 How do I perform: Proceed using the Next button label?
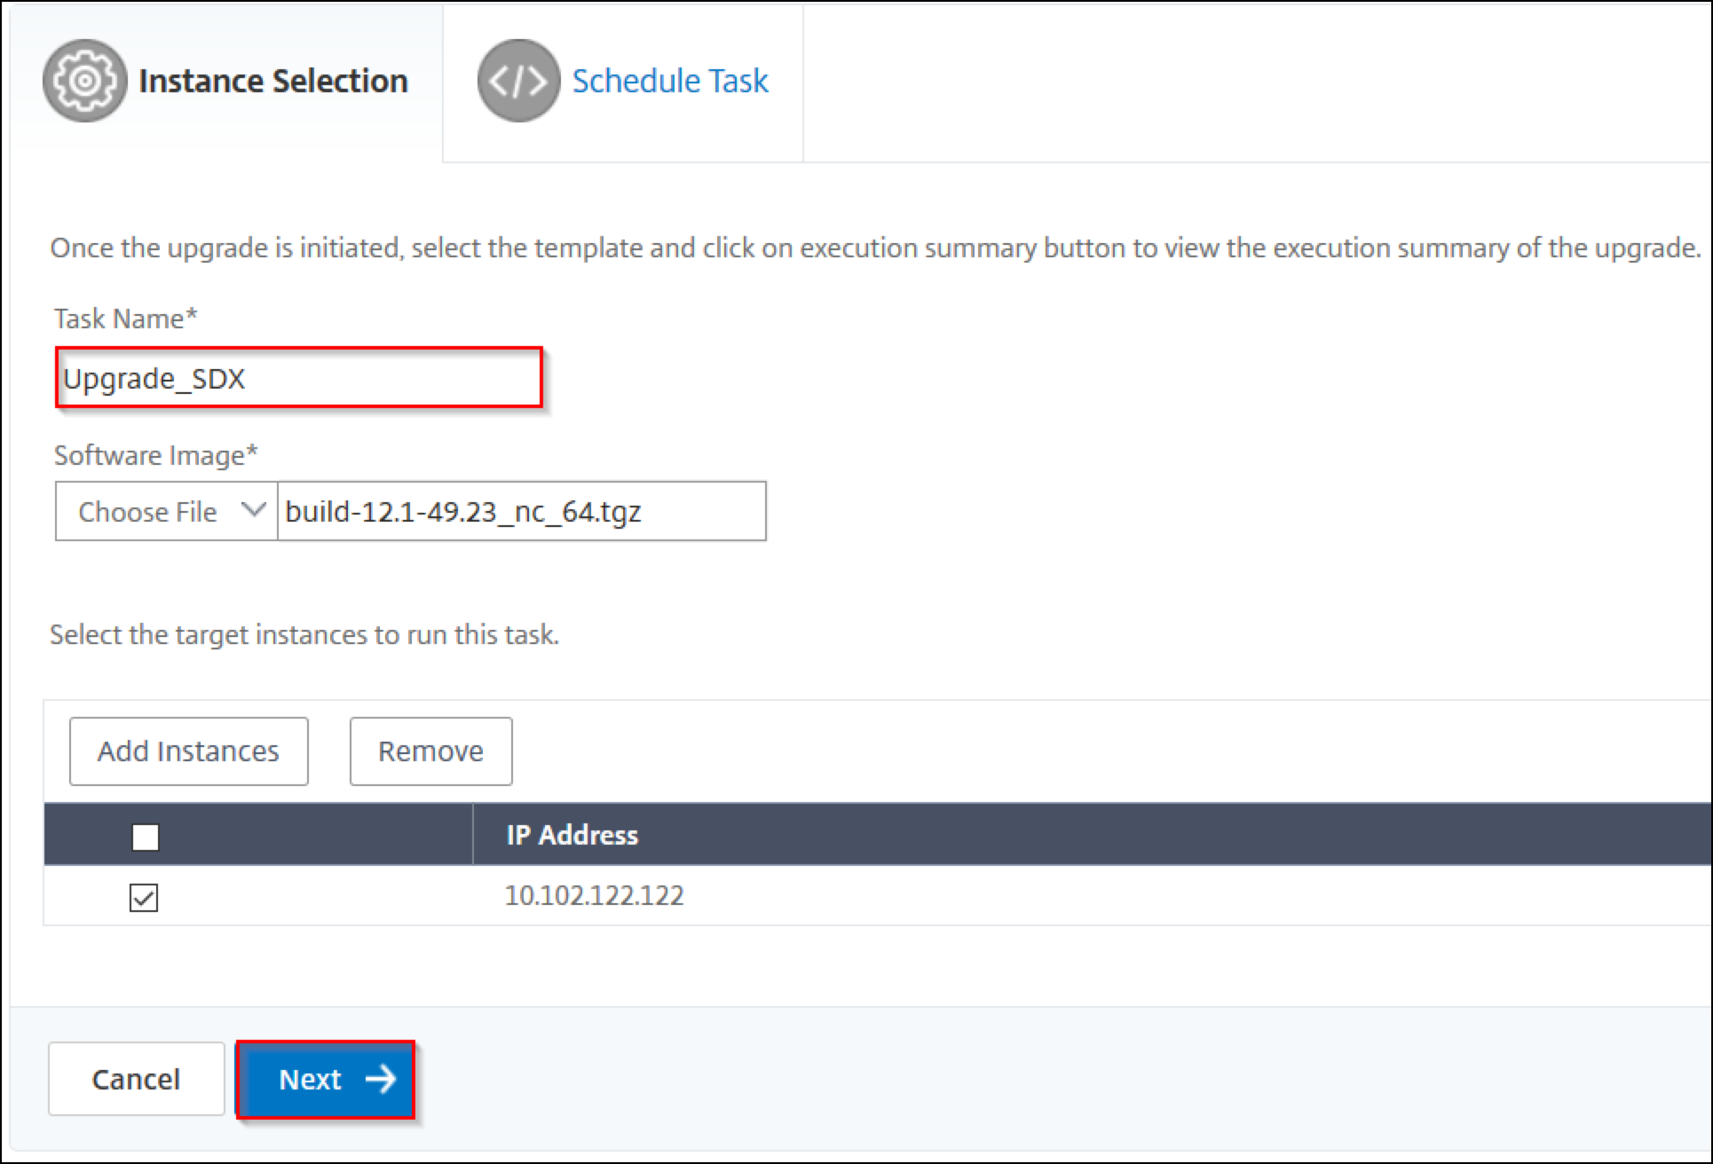(x=310, y=1079)
